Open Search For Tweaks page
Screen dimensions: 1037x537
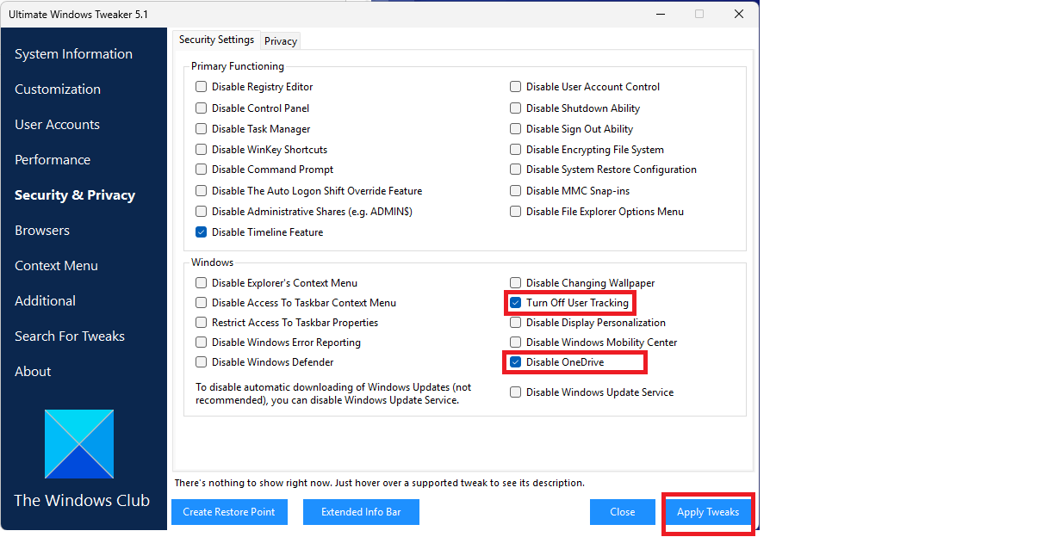point(70,336)
